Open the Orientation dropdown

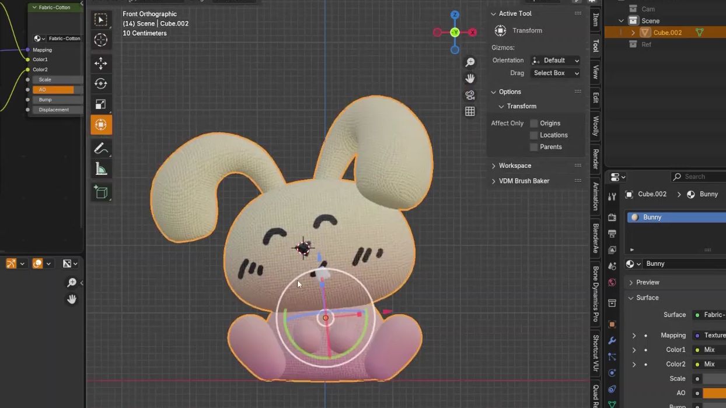tap(555, 60)
